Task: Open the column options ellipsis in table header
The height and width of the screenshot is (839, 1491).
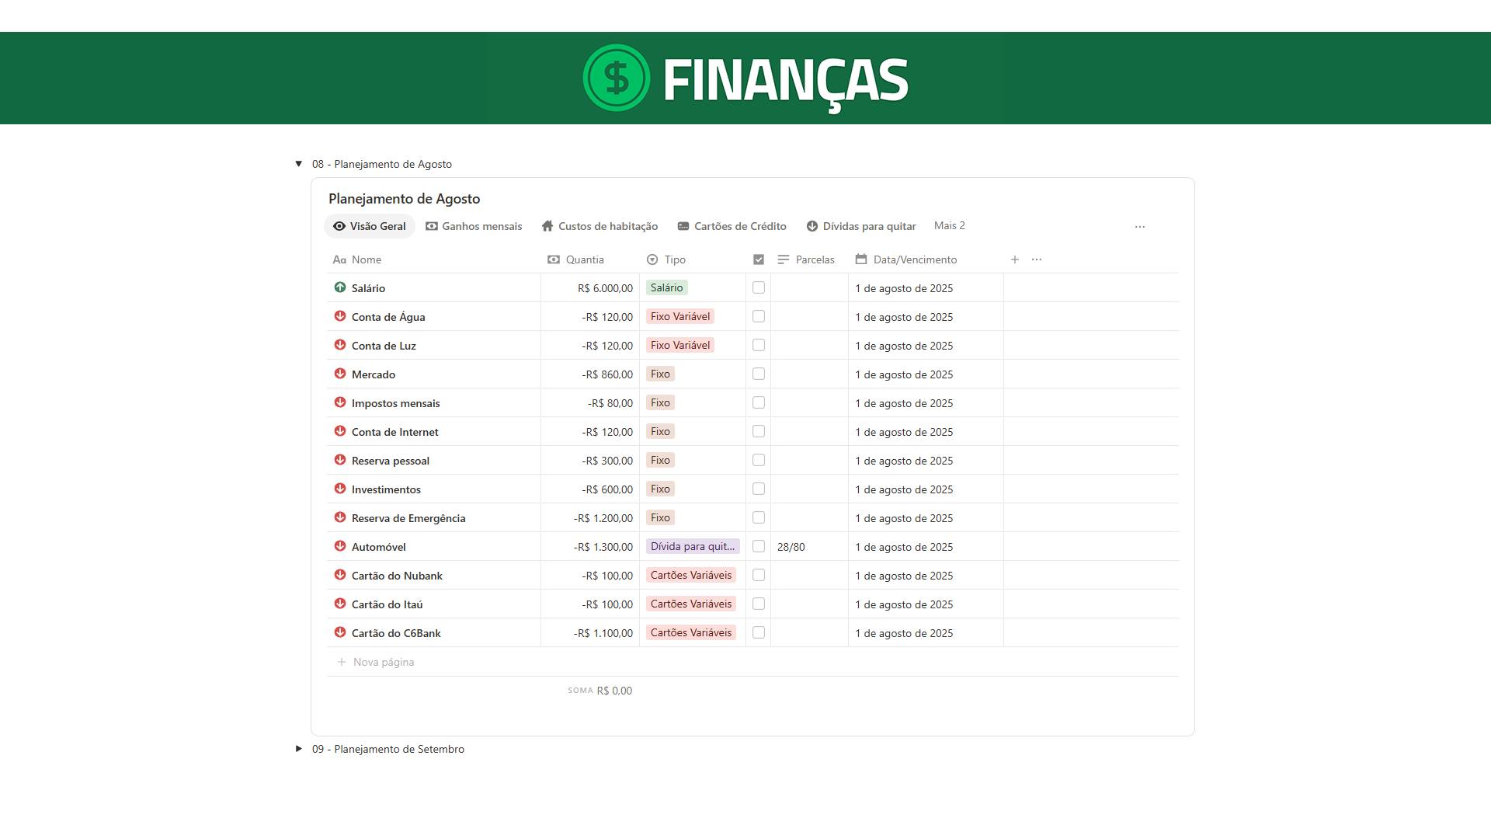Action: 1037,259
